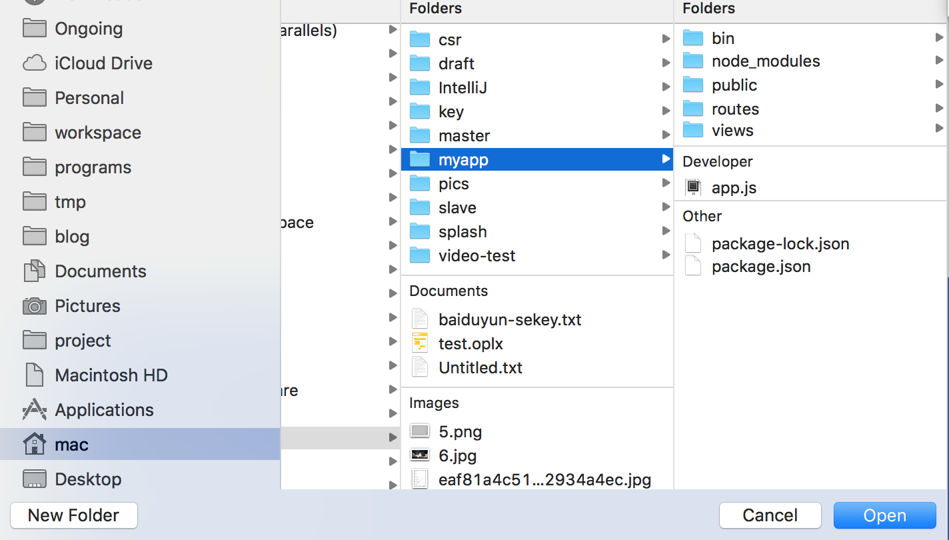The height and width of the screenshot is (540, 949).
Task: Expand the video-test folder chevron
Action: tap(666, 255)
